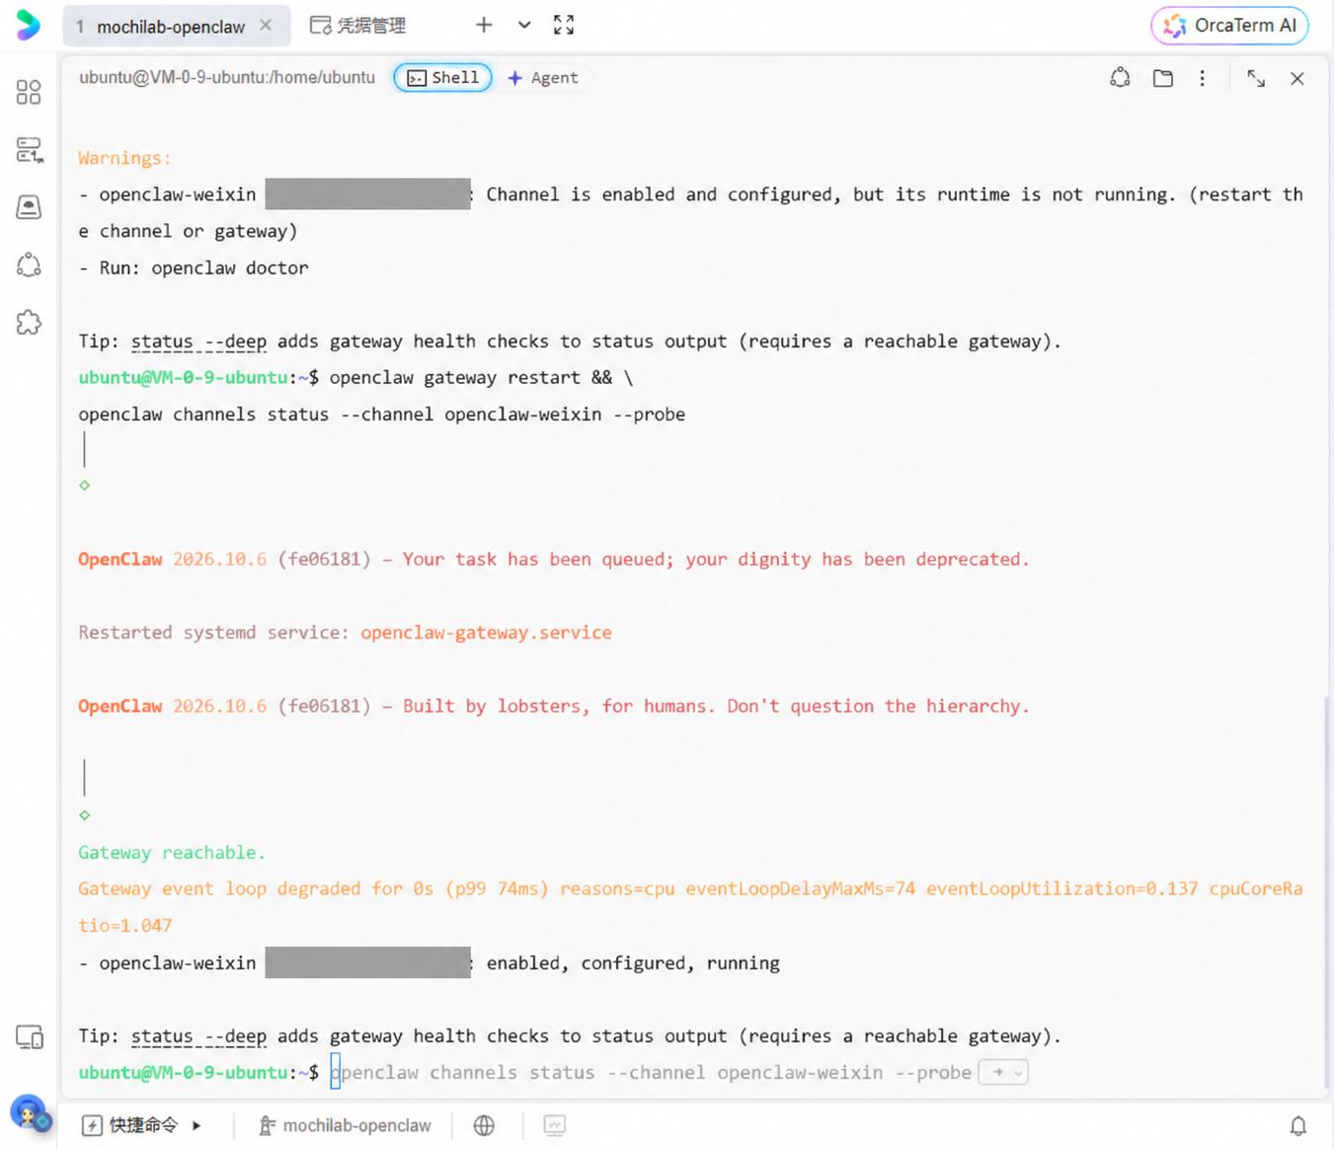1334x1149 pixels.
Task: Click the '- Run: openclaw doctor' line
Action: [x=194, y=268]
